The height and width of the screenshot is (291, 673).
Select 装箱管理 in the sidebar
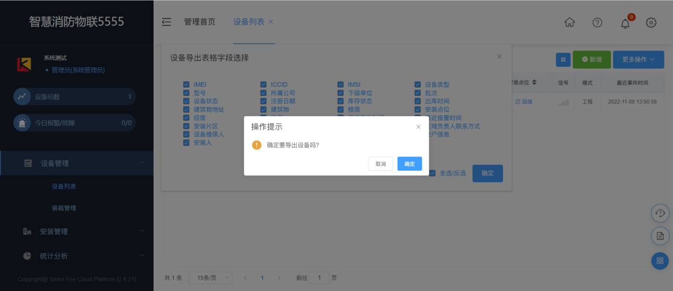pos(64,208)
